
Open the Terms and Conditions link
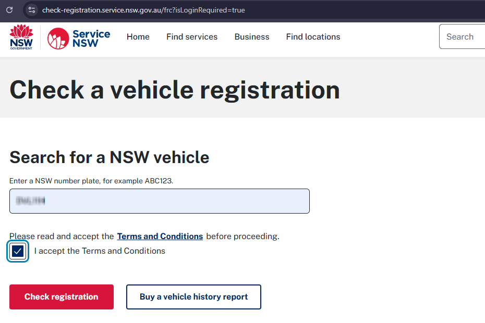coord(160,237)
